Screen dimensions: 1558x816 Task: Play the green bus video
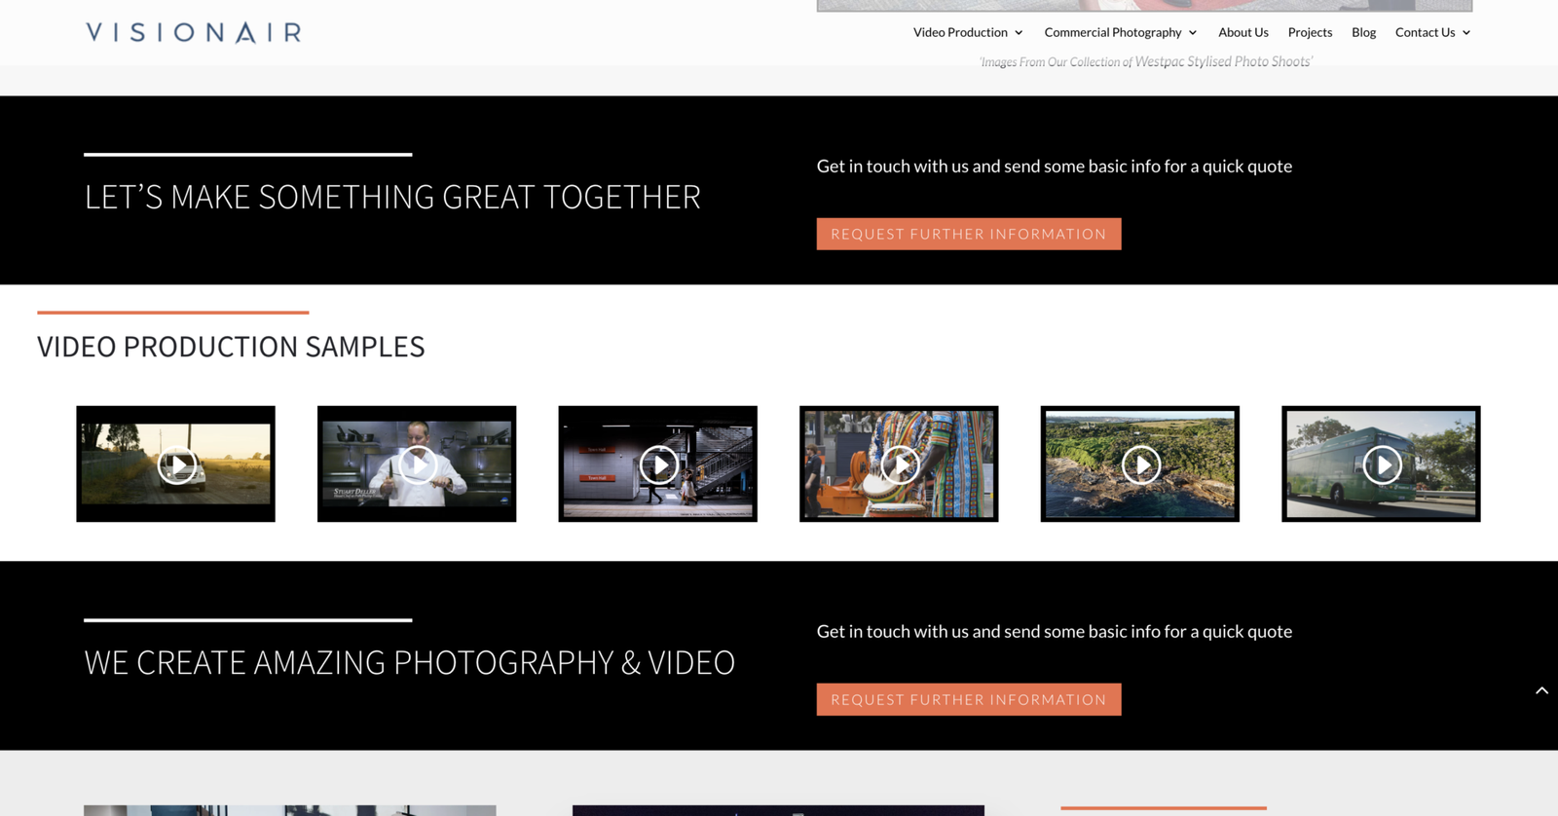click(1381, 464)
